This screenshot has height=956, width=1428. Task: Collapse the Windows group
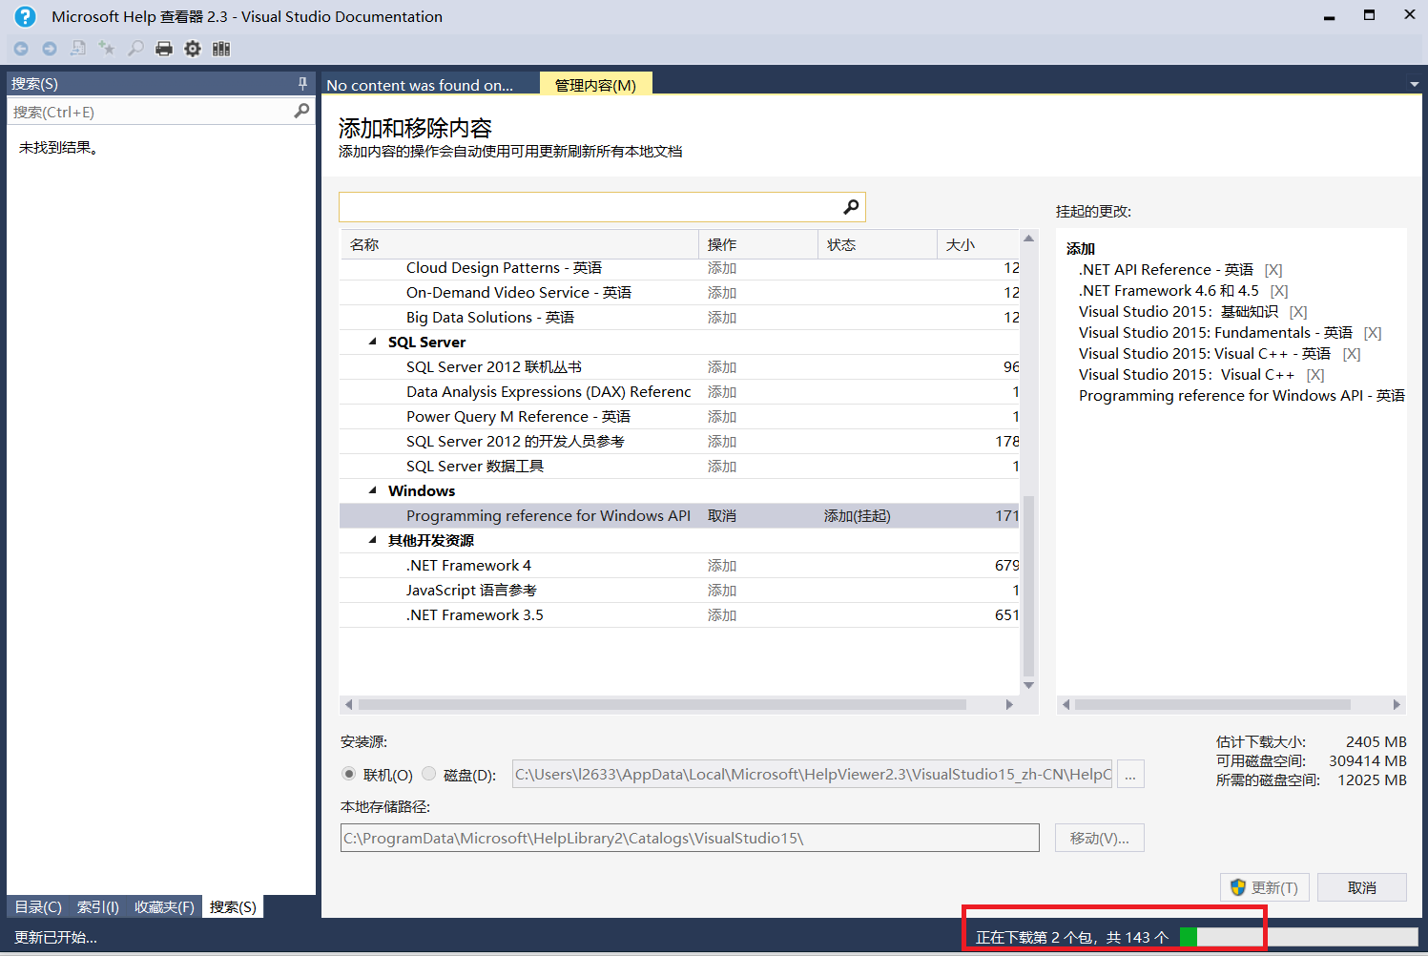[373, 490]
